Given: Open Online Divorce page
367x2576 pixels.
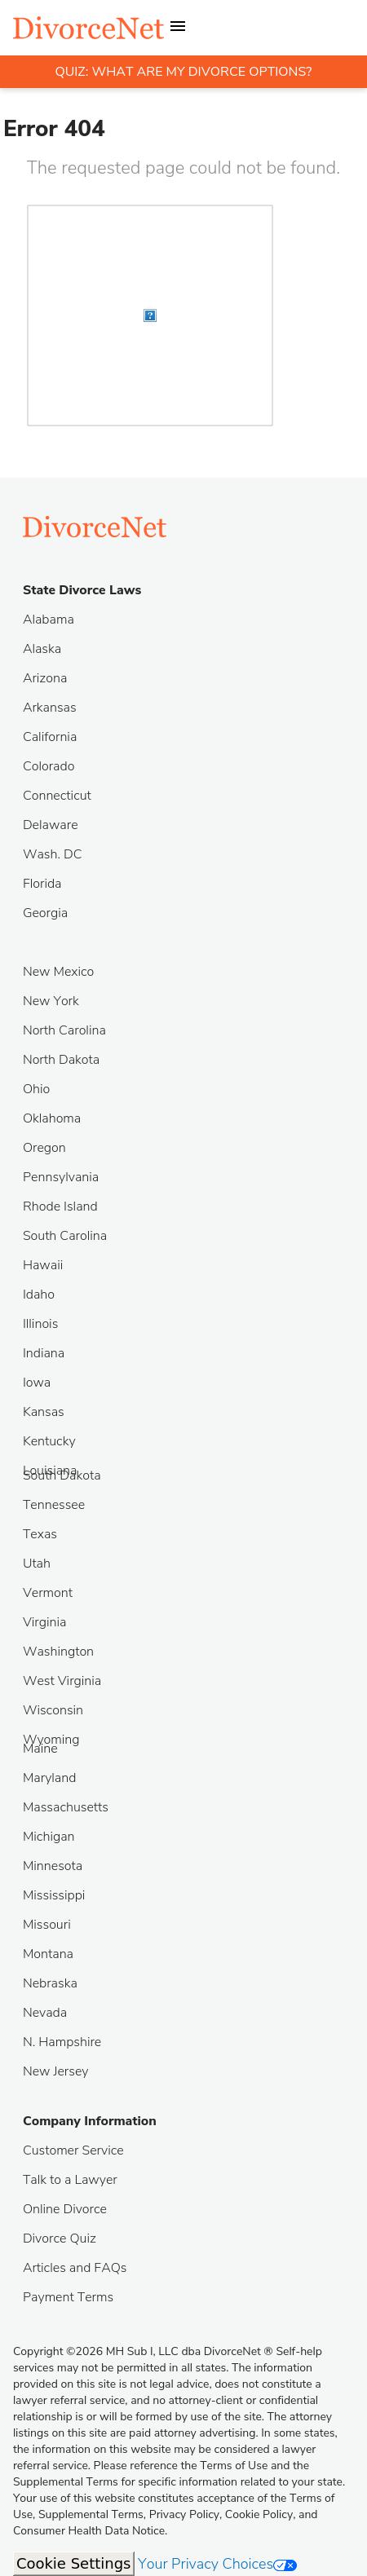Looking at the screenshot, I should click(x=65, y=2209).
